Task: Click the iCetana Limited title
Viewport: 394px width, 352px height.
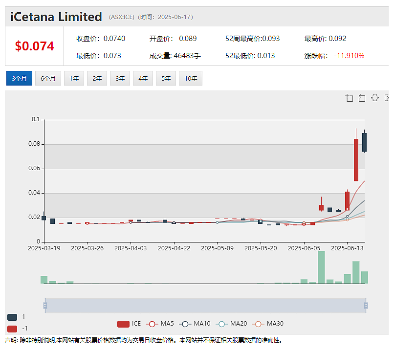Action: click(56, 17)
